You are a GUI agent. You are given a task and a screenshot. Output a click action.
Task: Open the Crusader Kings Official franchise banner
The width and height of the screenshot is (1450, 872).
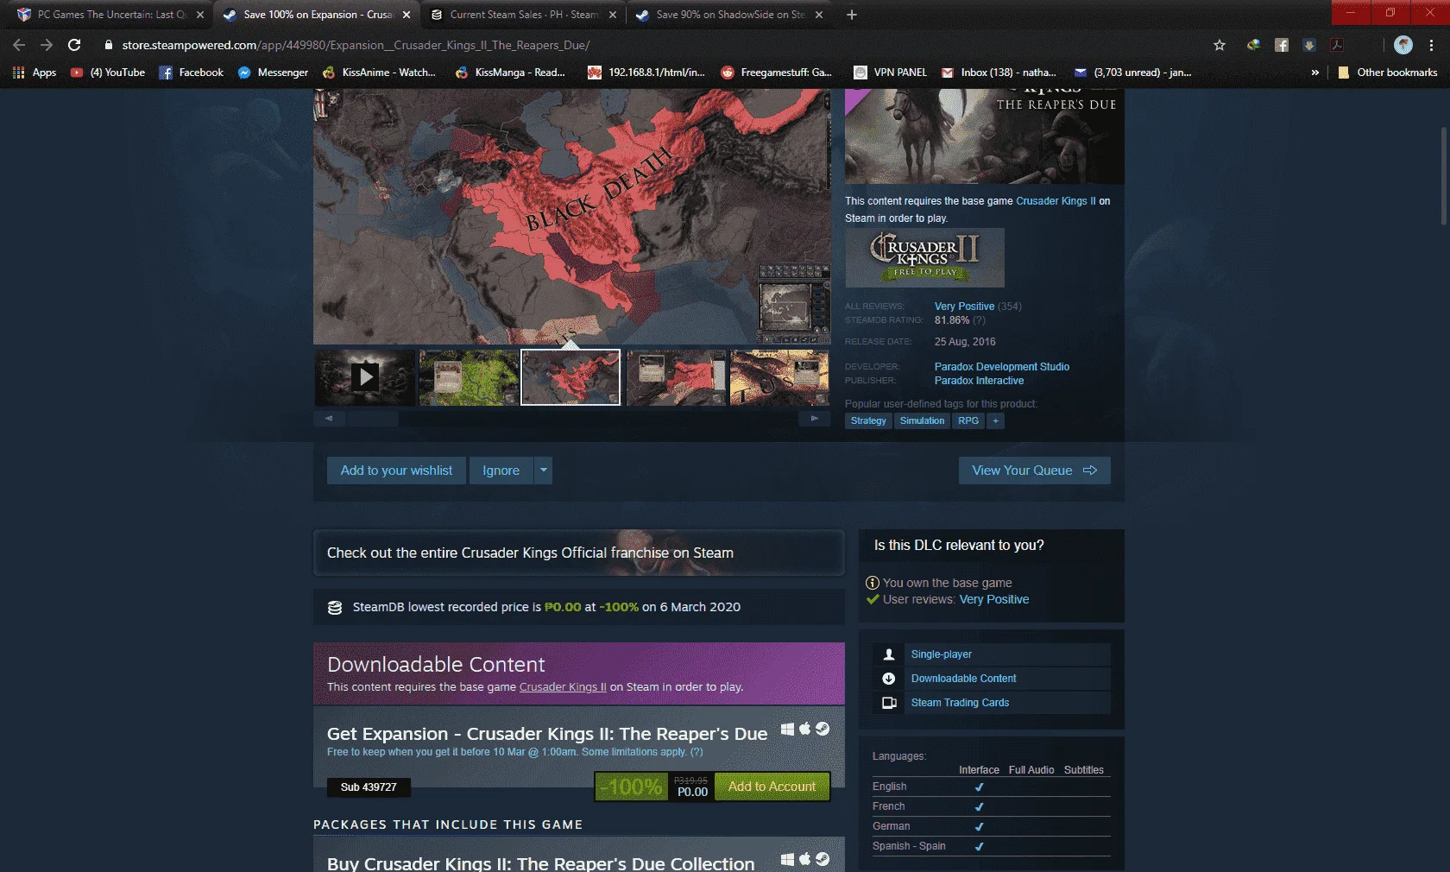pos(578,553)
